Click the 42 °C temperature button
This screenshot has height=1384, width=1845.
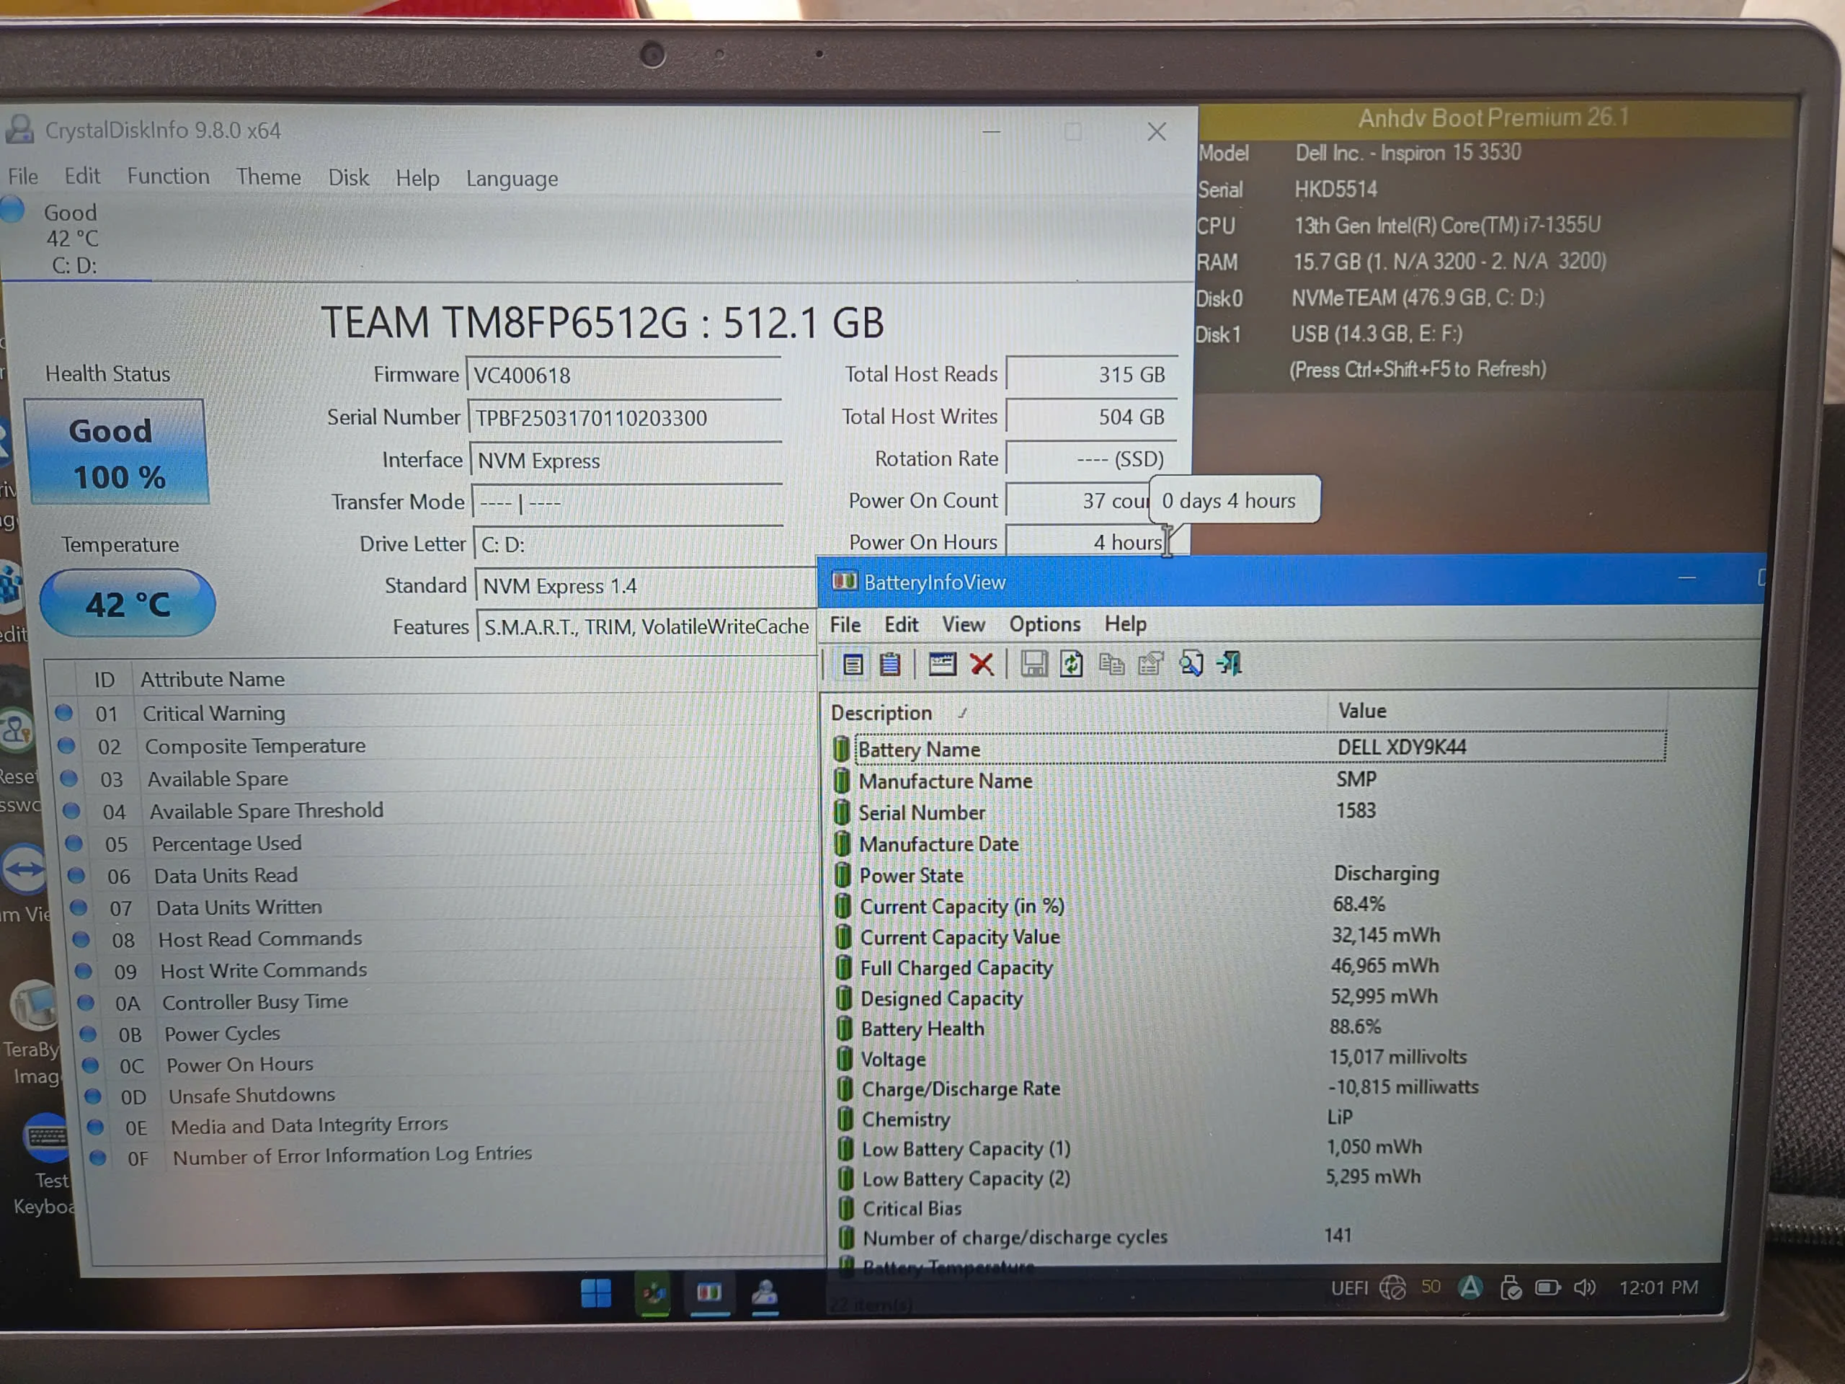(128, 603)
